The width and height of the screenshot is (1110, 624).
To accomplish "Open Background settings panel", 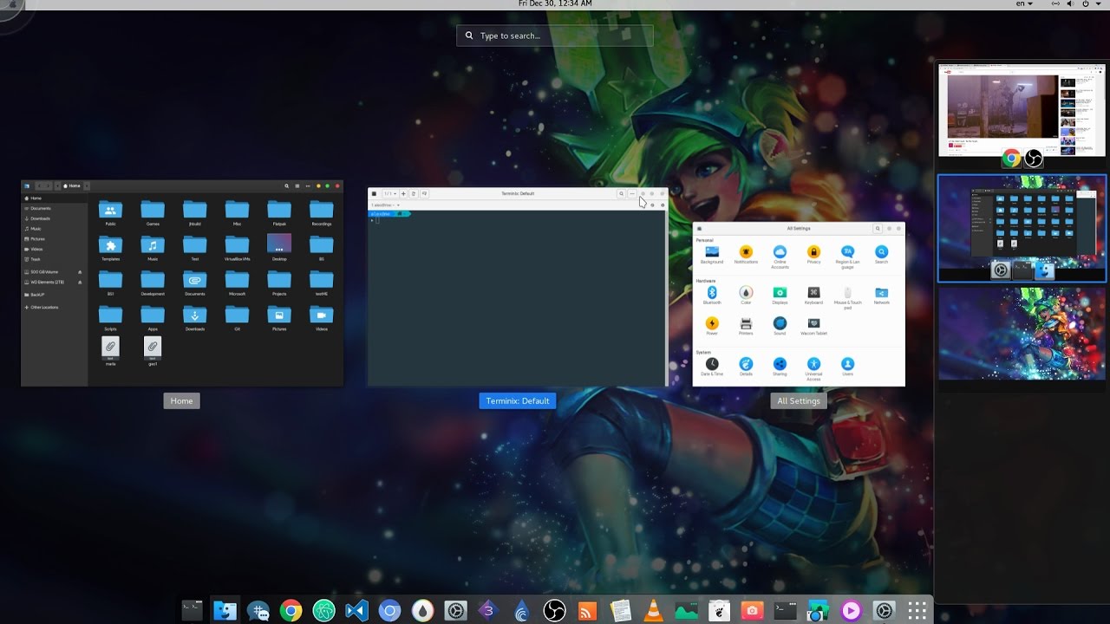I will point(712,255).
